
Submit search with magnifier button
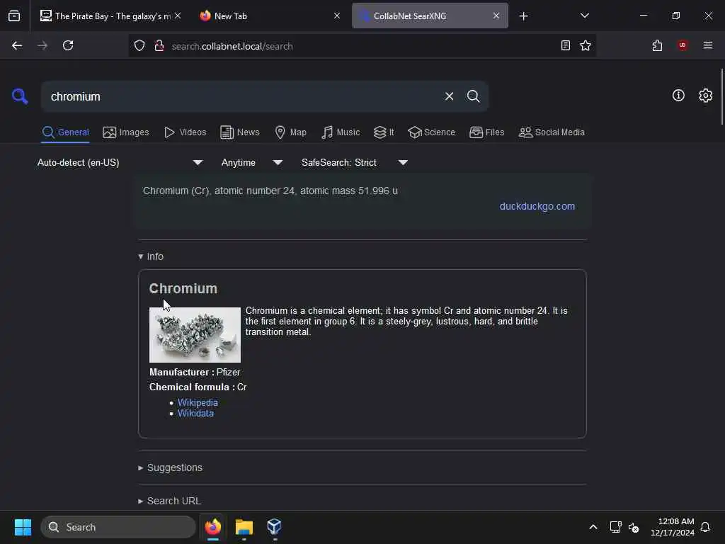click(x=473, y=96)
